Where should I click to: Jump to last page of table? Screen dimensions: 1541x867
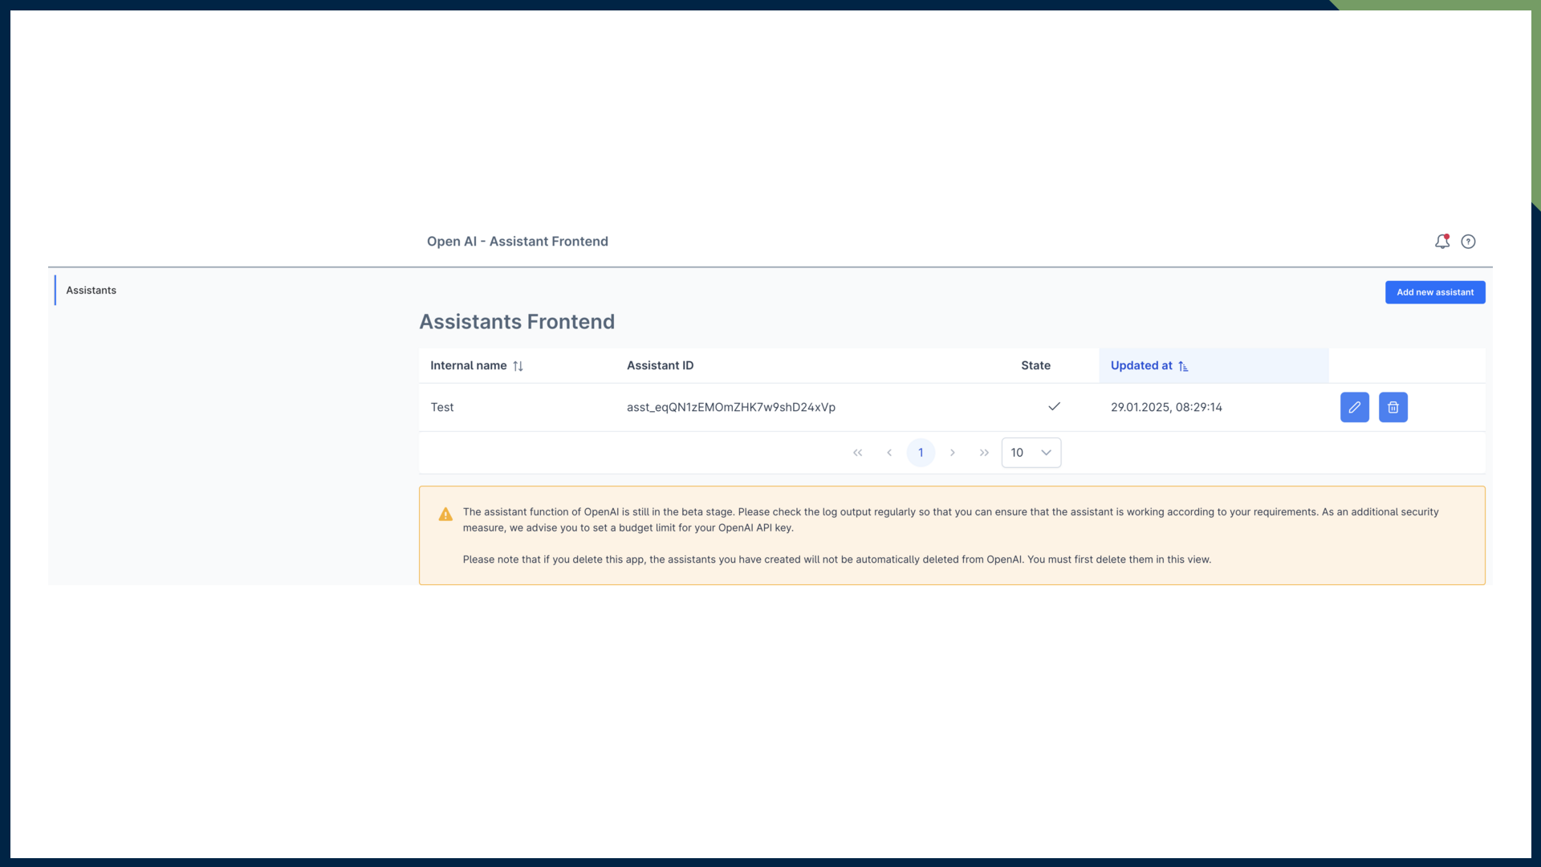[984, 453]
